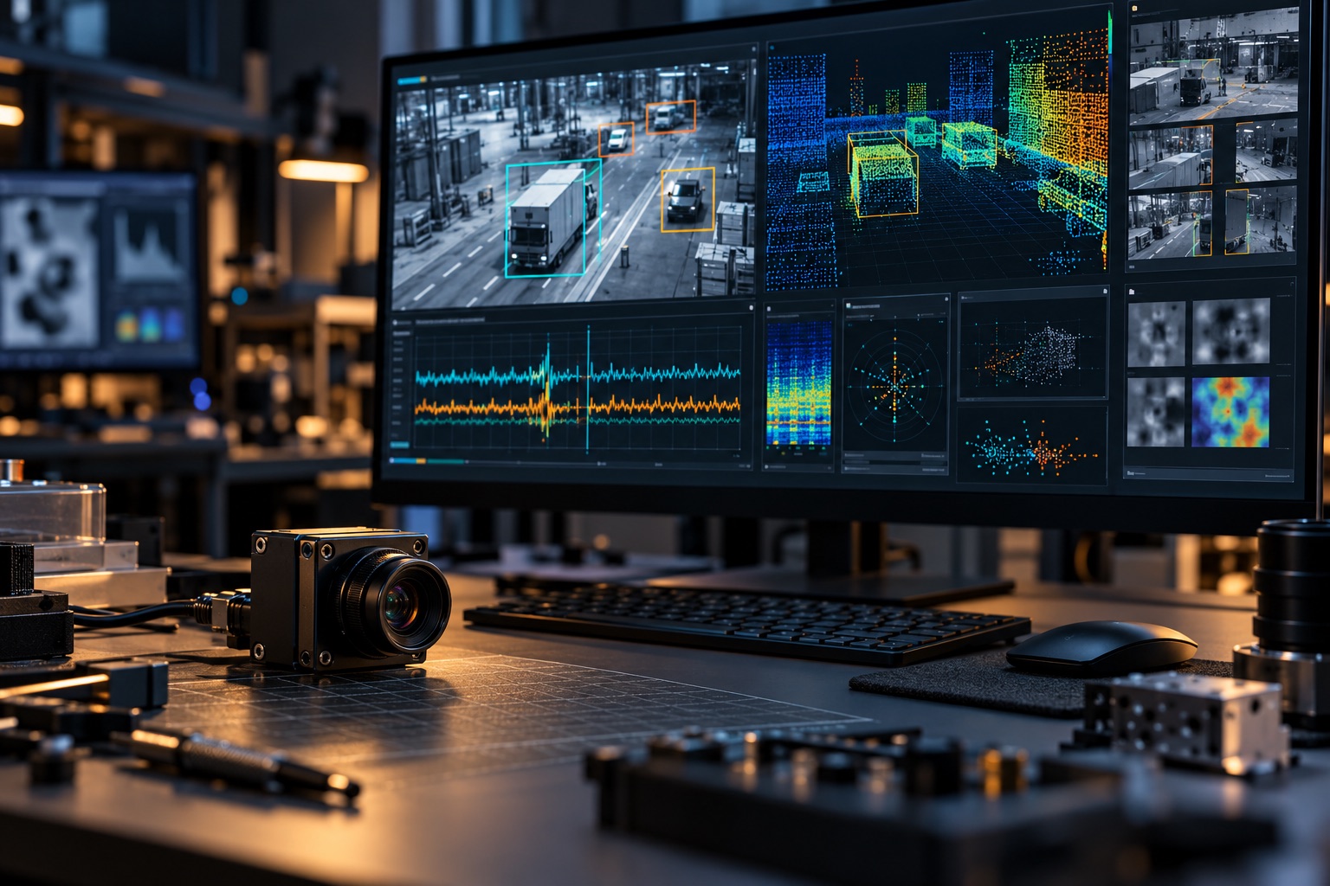
Task: Select the upper cyan waveform trace
Action: click(x=578, y=375)
